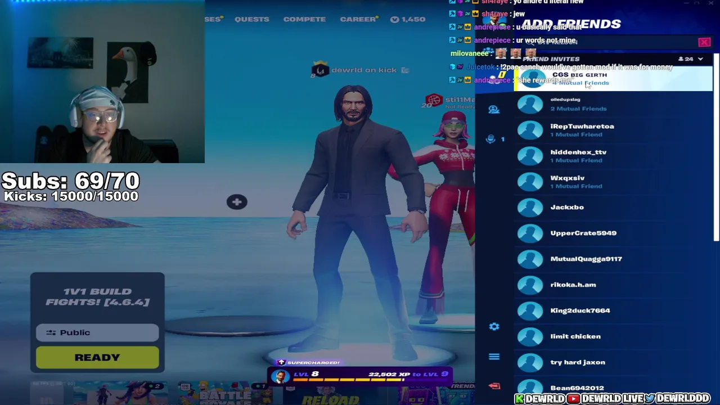Select friend invite from Jackxbo

click(613, 207)
